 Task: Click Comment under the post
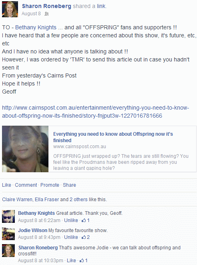click(x=26, y=185)
